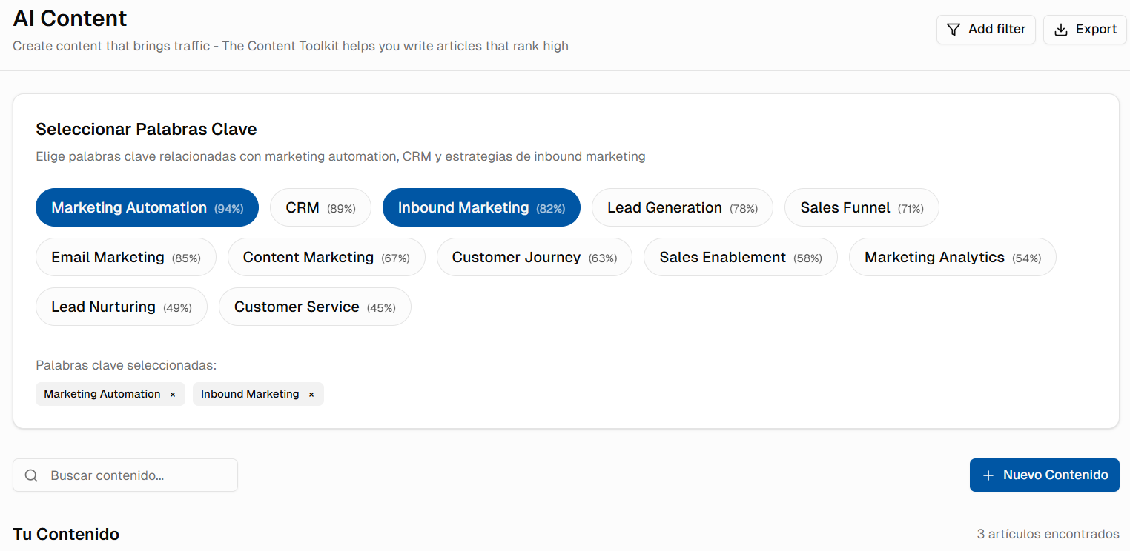The height and width of the screenshot is (551, 1130).
Task: Click the funnel icon in Add filter
Action: point(954,30)
